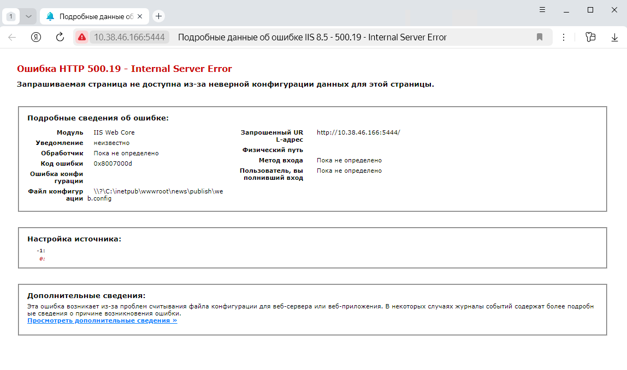Click label 'Обработчик'
627x370 pixels.
62,153
